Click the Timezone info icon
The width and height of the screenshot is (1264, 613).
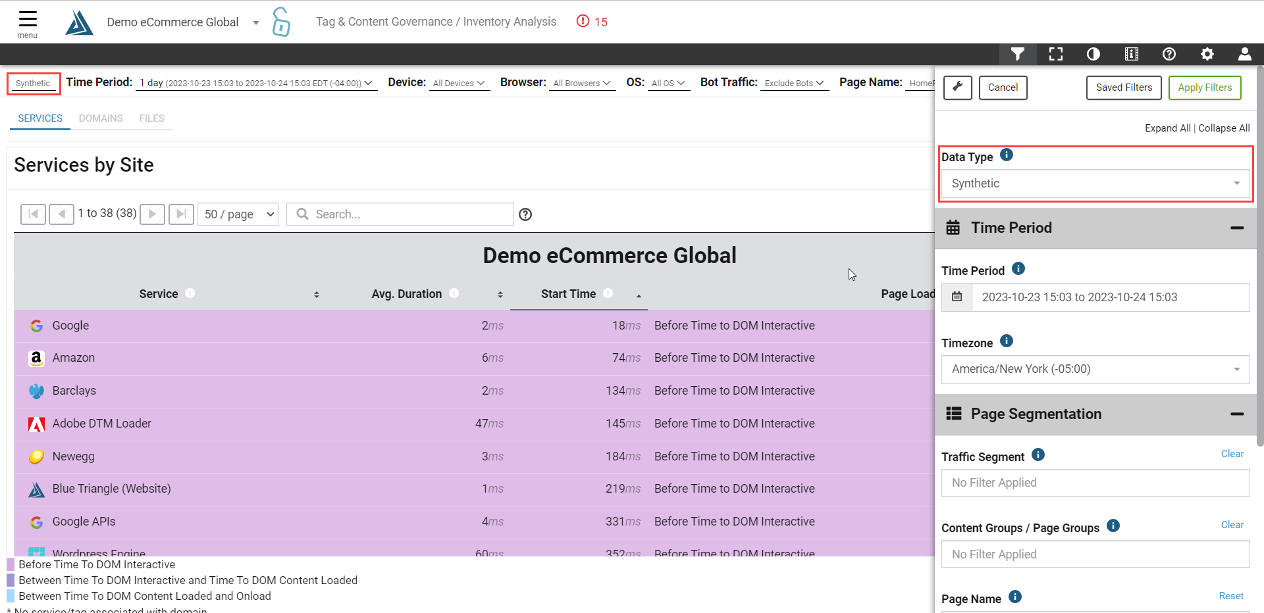[x=1007, y=341]
